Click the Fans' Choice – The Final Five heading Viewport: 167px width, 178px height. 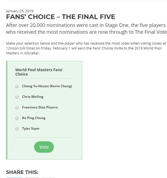[x=60, y=17]
